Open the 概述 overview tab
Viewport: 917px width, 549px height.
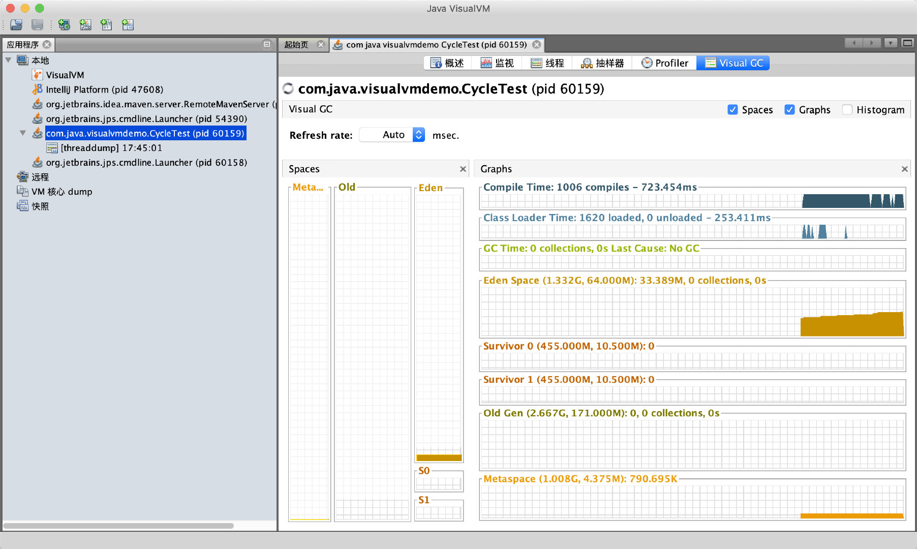447,63
